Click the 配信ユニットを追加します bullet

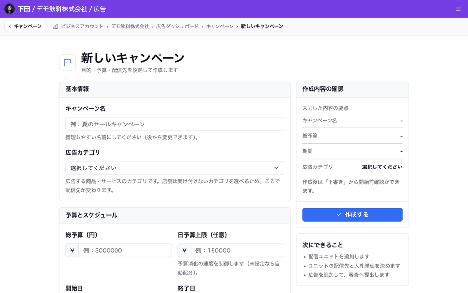pos(339,256)
